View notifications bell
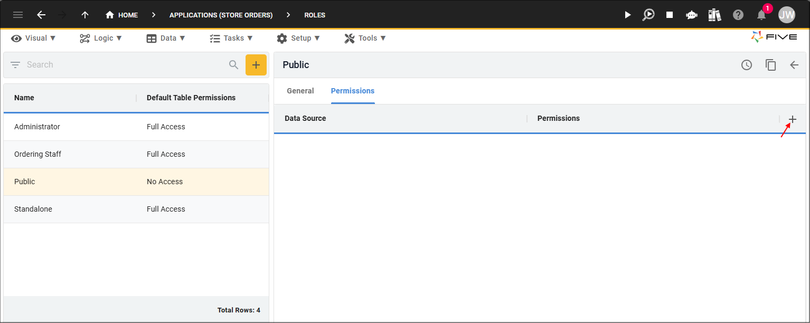This screenshot has width=810, height=323. click(x=761, y=15)
